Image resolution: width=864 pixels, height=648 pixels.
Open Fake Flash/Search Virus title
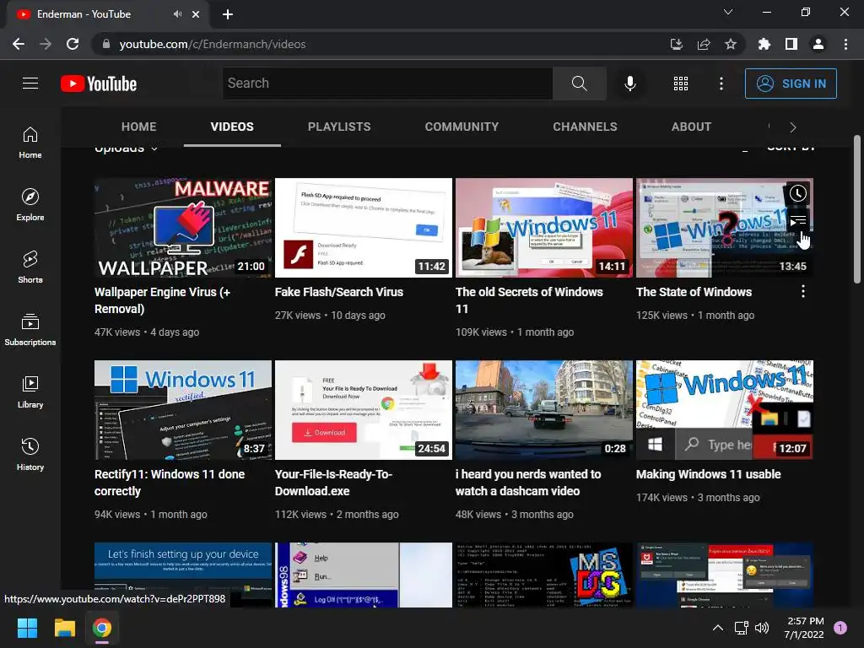click(x=339, y=292)
